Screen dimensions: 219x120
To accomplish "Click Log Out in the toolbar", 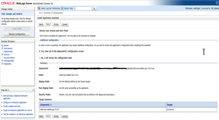I will (x=49, y=8).
